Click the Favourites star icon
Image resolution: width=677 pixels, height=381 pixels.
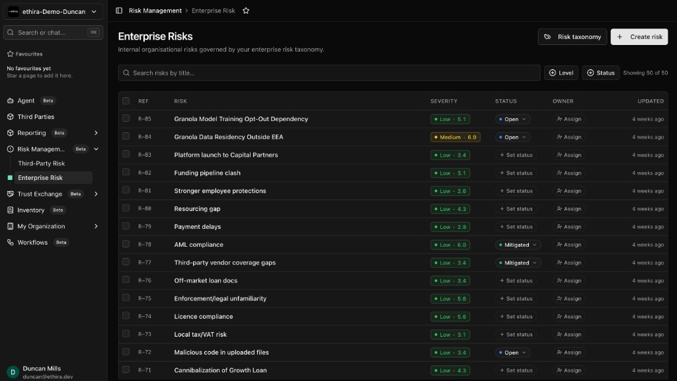(x=11, y=54)
